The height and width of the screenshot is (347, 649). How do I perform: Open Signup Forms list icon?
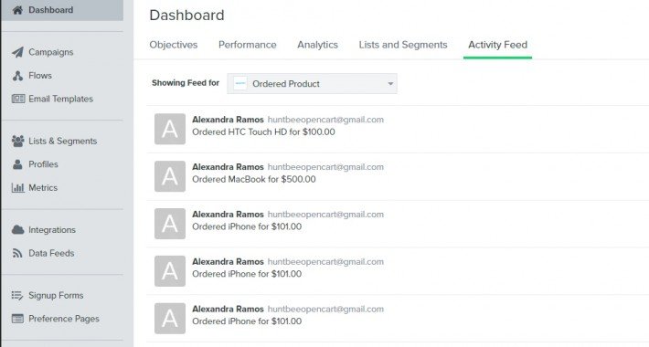click(x=17, y=295)
